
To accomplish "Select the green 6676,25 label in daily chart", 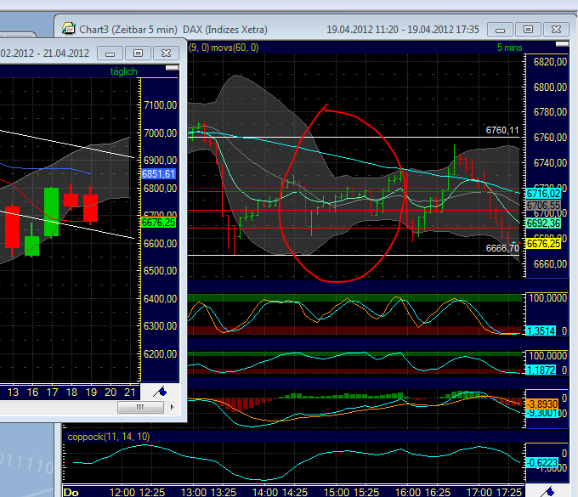I will click(x=158, y=223).
